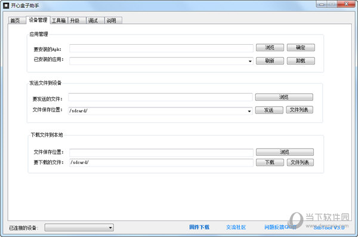
Task: Open the 固件下载 link
Action: (199, 227)
